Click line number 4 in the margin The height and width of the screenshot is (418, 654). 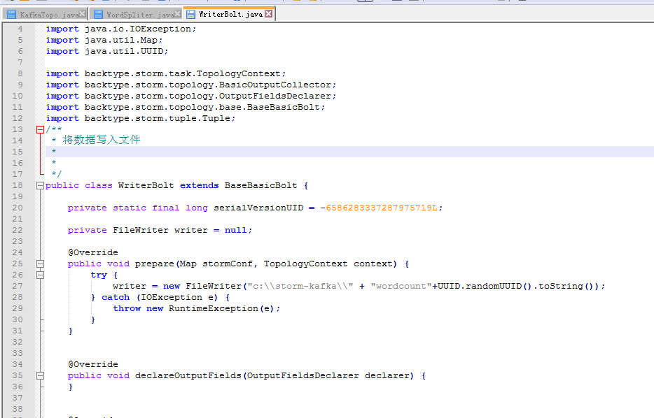(20, 29)
